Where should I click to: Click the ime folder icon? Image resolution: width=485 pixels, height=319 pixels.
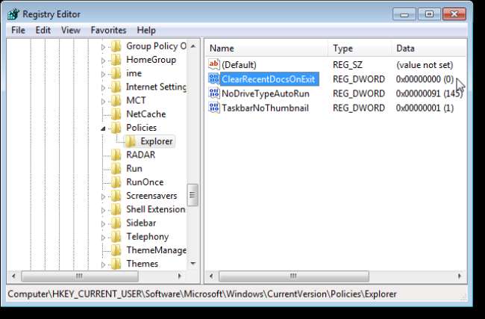[116, 73]
